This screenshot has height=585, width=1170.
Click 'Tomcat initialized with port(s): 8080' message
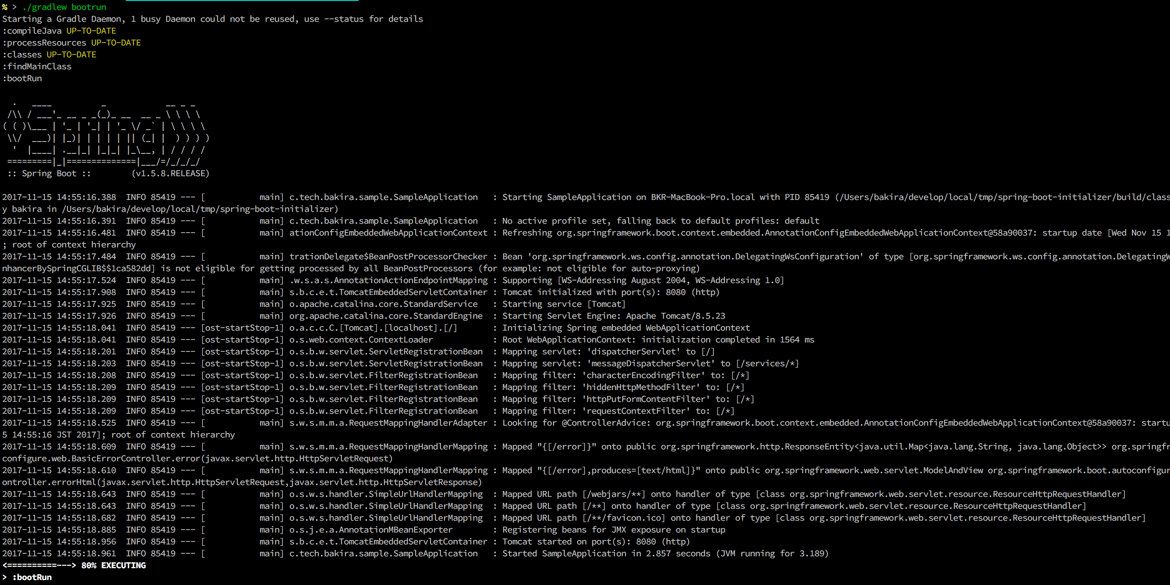[x=611, y=292]
